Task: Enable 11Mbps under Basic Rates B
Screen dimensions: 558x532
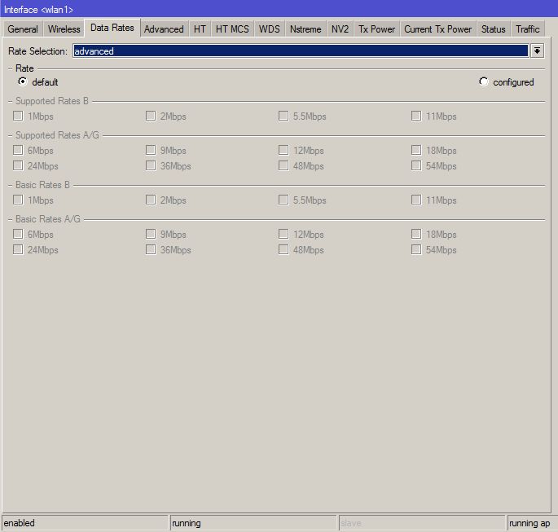Action: pyautogui.click(x=416, y=200)
